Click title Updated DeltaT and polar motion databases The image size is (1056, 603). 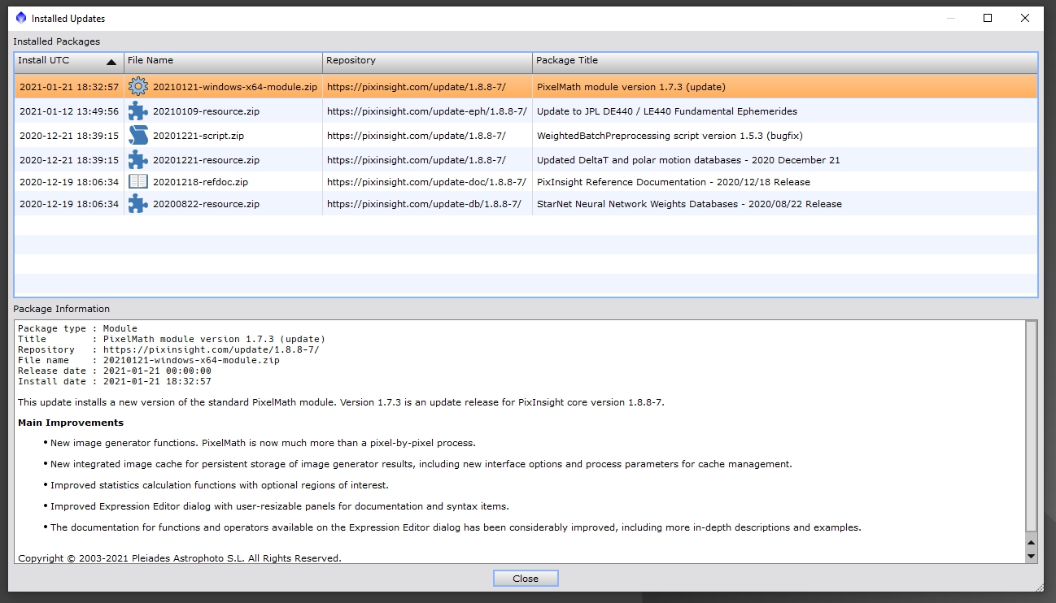pos(688,160)
